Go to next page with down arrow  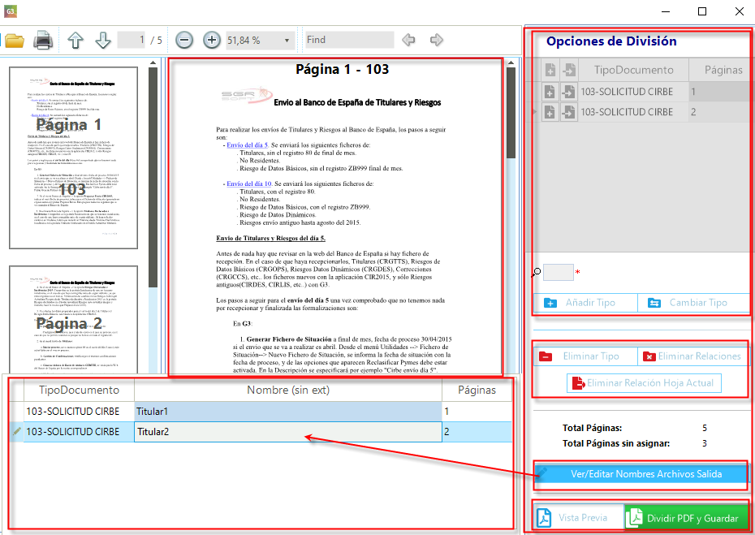pos(102,40)
